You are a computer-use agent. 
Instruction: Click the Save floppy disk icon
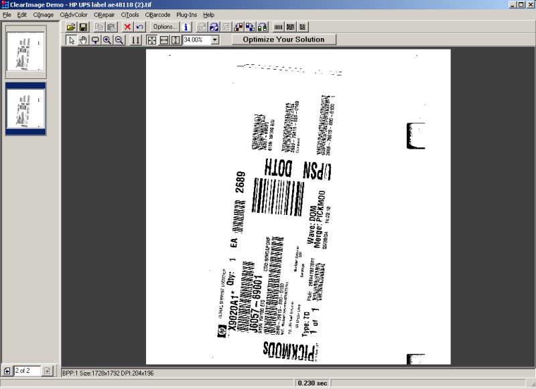click(83, 27)
